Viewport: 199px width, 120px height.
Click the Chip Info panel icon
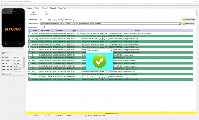coord(3,53)
